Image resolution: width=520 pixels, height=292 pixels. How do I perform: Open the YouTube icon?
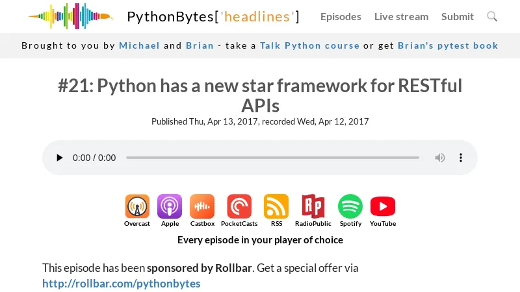coord(383,207)
